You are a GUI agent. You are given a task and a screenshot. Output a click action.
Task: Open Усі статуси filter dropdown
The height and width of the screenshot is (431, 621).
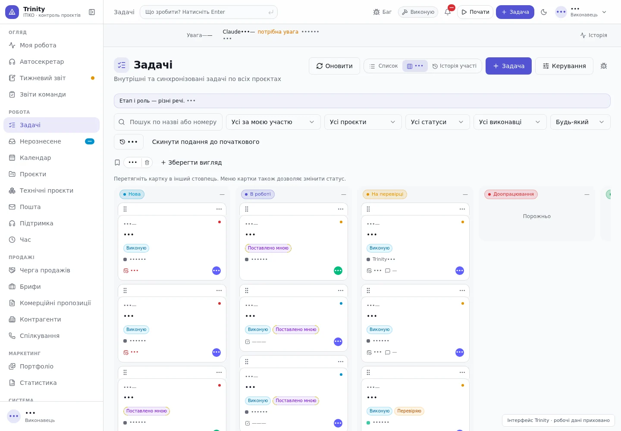(438, 122)
